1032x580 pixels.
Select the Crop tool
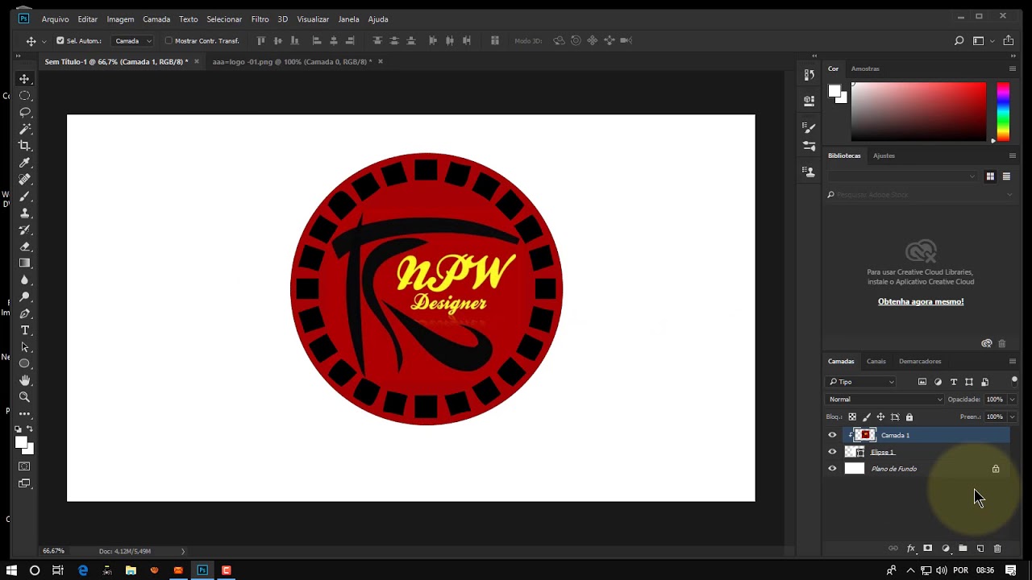tap(24, 146)
